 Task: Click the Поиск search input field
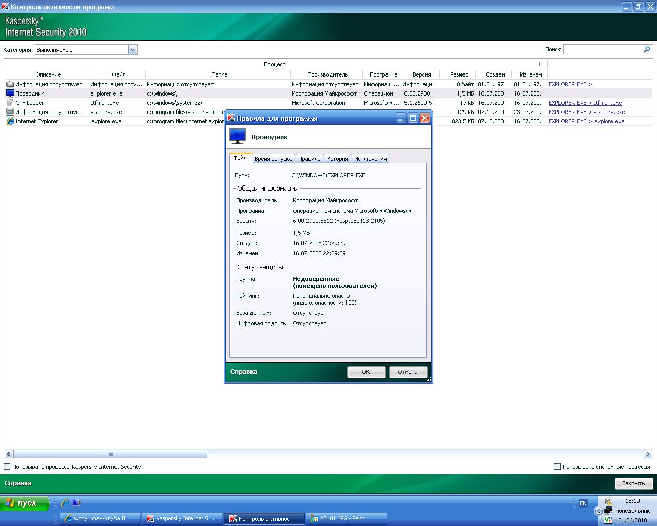click(x=603, y=49)
